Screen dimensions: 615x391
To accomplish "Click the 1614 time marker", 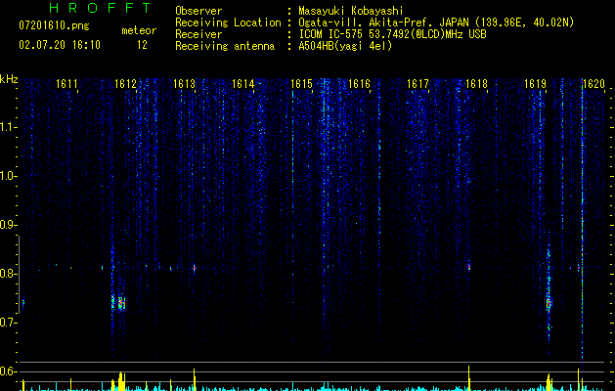I will 242,83.
